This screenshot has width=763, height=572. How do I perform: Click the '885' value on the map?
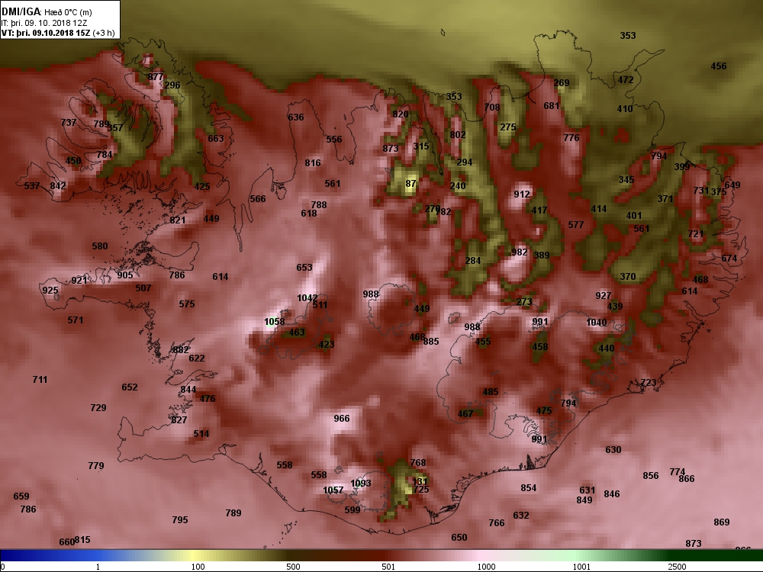point(431,342)
